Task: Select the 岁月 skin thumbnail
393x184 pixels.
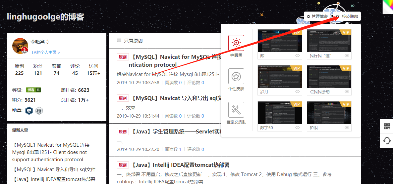Action: pyautogui.click(x=280, y=77)
